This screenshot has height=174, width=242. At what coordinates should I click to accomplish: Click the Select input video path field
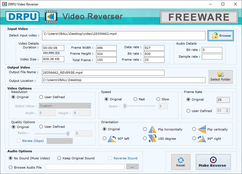coord(124,36)
